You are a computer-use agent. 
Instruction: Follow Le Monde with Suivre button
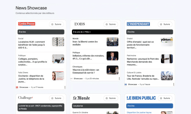coord(111,98)
